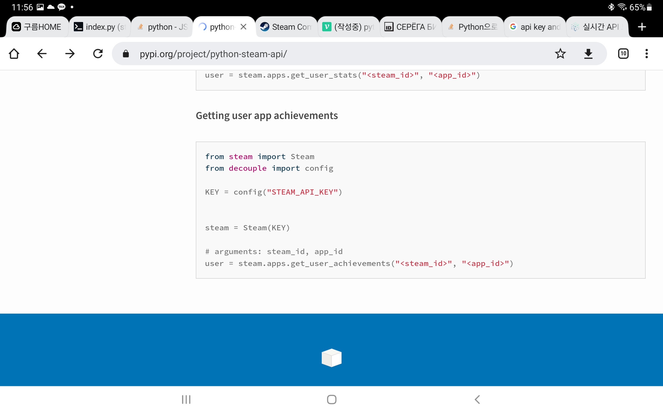The height and width of the screenshot is (414, 663).
Task: Tap the 65% battery indicator
Action: [640, 7]
